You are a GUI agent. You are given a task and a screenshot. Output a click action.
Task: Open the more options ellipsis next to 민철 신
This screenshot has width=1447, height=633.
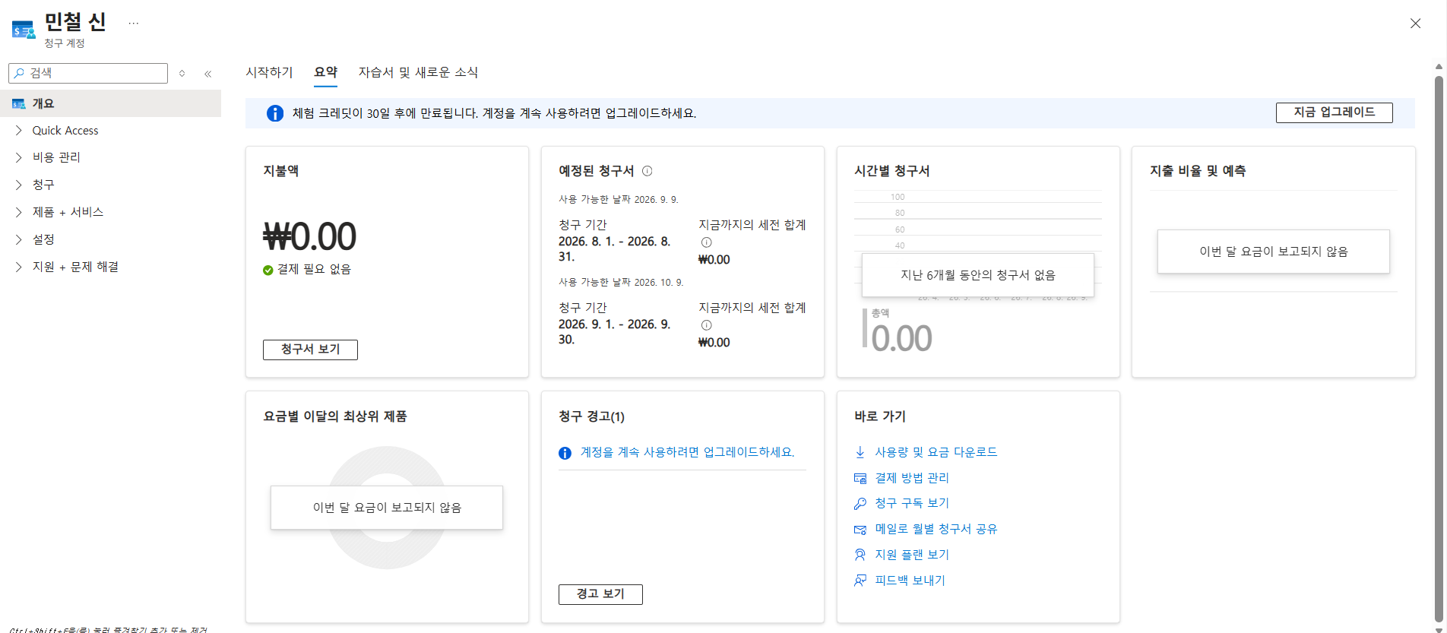click(134, 23)
